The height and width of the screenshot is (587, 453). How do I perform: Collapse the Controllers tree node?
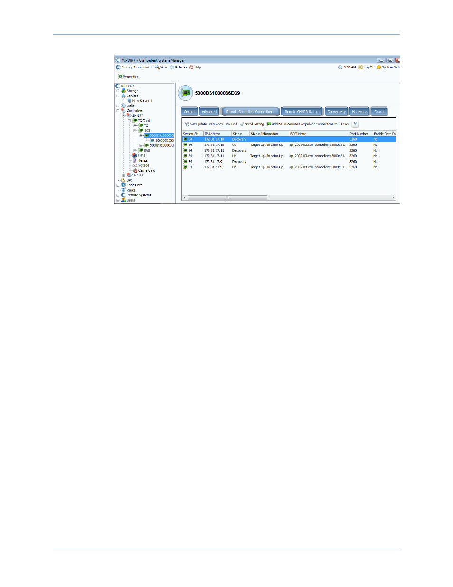tap(118, 111)
